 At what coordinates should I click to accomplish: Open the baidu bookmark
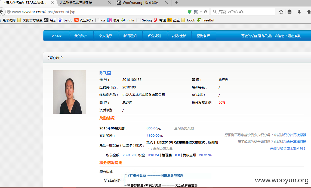tap(65, 20)
